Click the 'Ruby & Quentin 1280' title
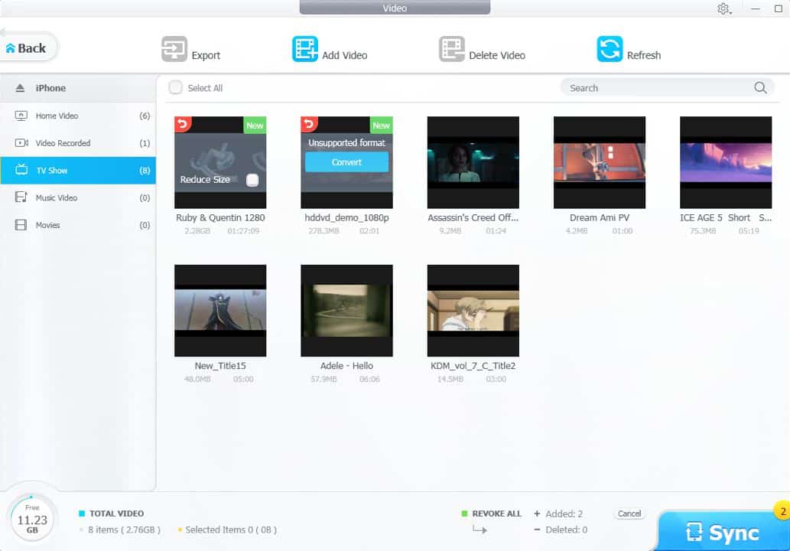This screenshot has height=551, width=790. click(220, 218)
